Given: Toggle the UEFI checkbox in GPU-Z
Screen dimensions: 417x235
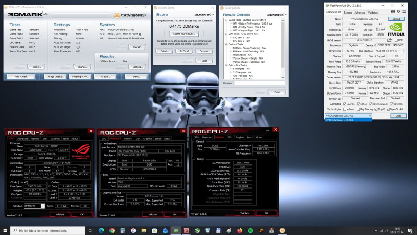Looking at the screenshot, I should (x=396, y=40).
